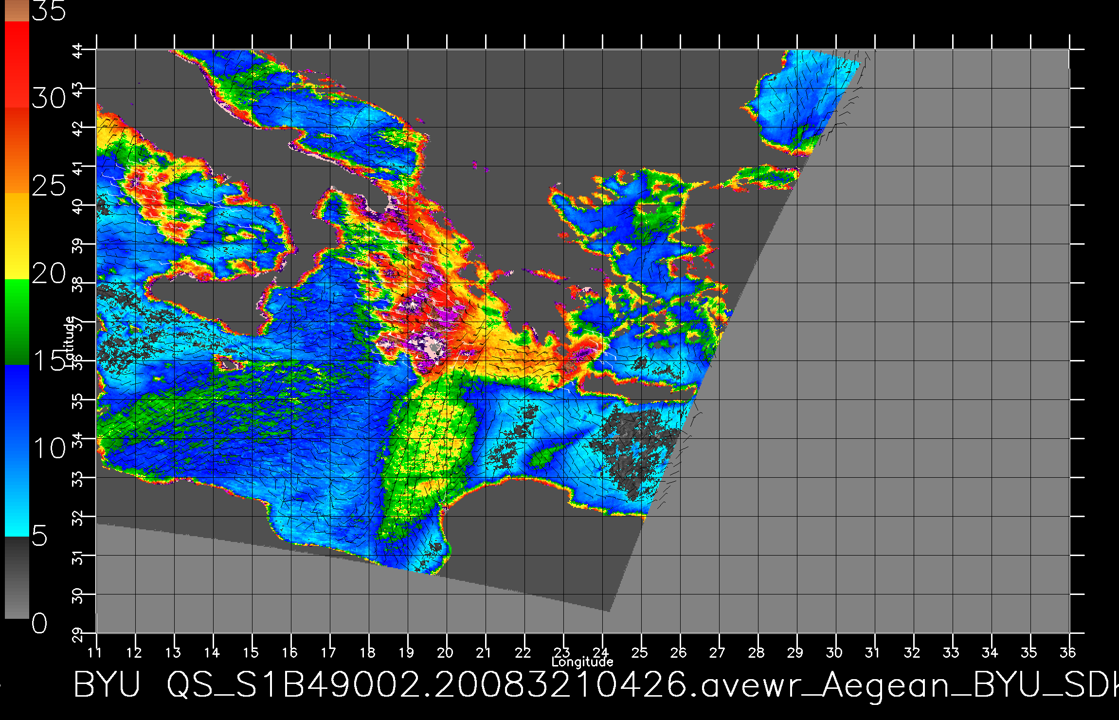Image resolution: width=1119 pixels, height=720 pixels.
Task: Click the '0' color scale label
Action: click(40, 623)
